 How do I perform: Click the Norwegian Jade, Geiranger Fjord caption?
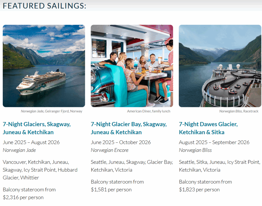pyautogui.click(x=51, y=111)
